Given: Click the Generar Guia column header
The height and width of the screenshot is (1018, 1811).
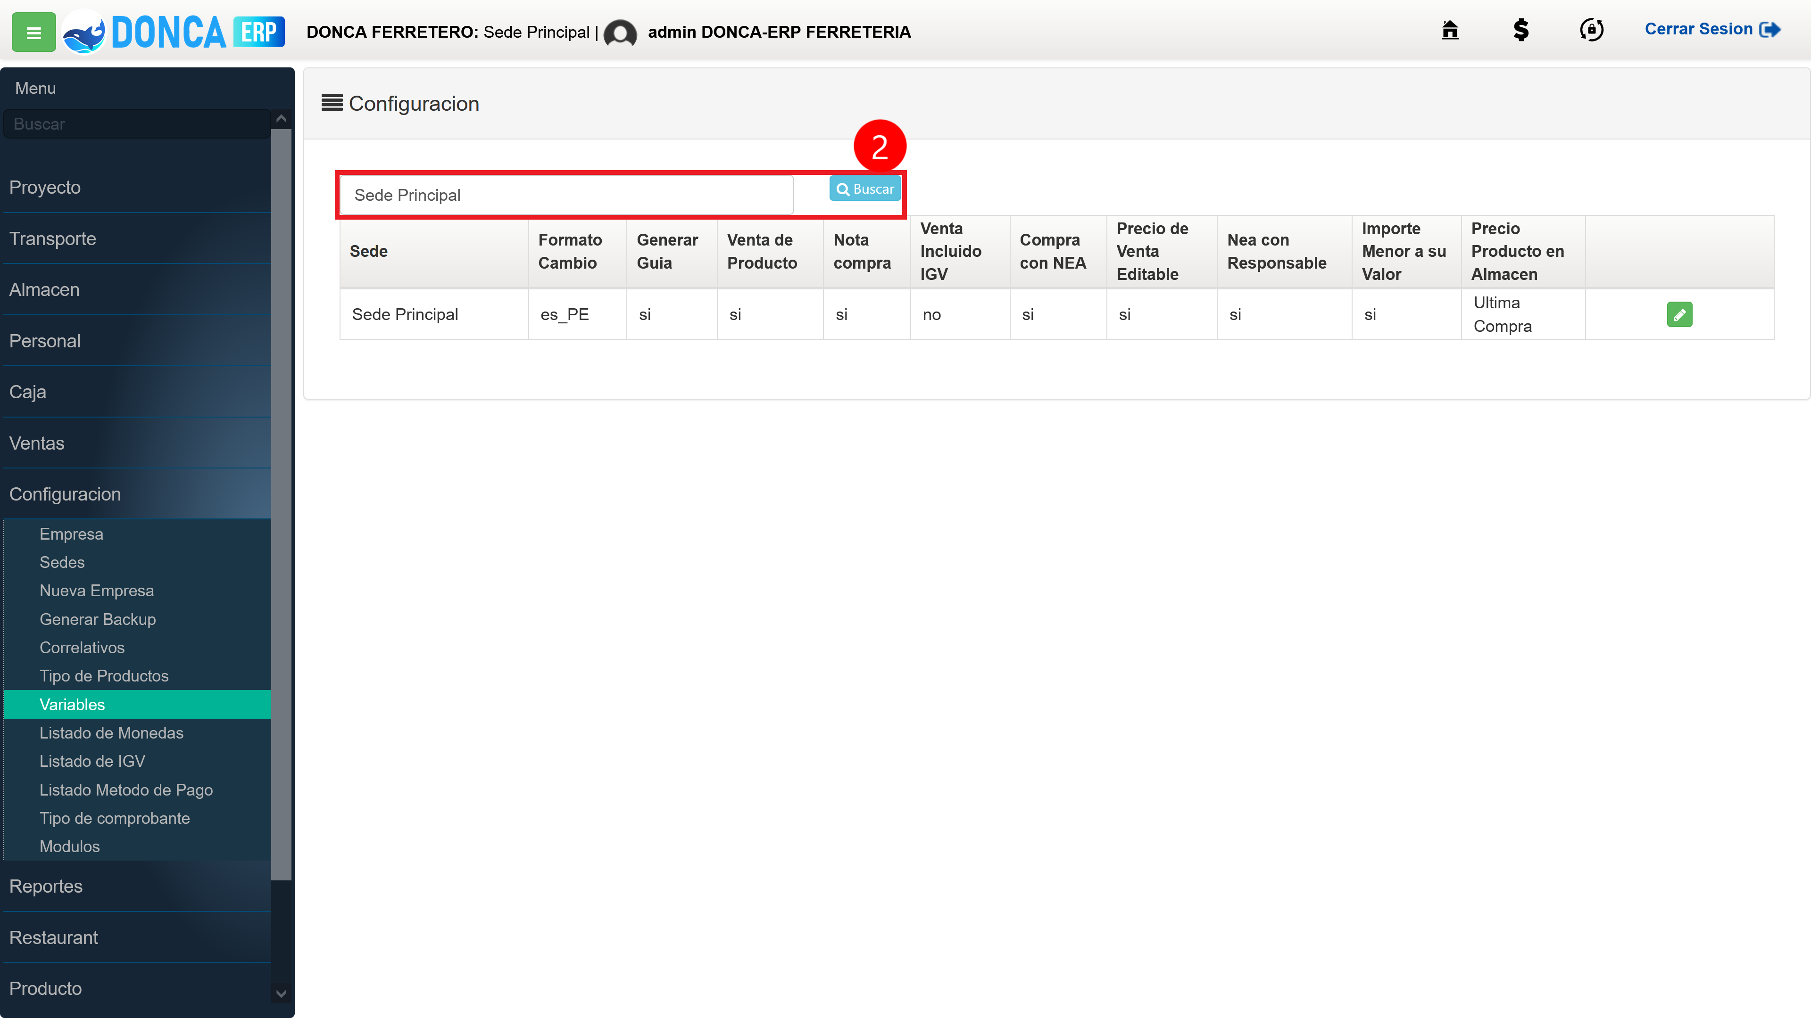Looking at the screenshot, I should point(672,252).
